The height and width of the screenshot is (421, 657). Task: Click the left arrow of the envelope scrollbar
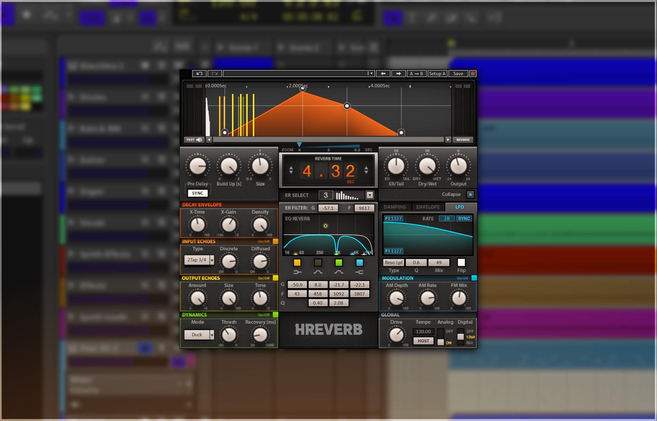pyautogui.click(x=209, y=140)
